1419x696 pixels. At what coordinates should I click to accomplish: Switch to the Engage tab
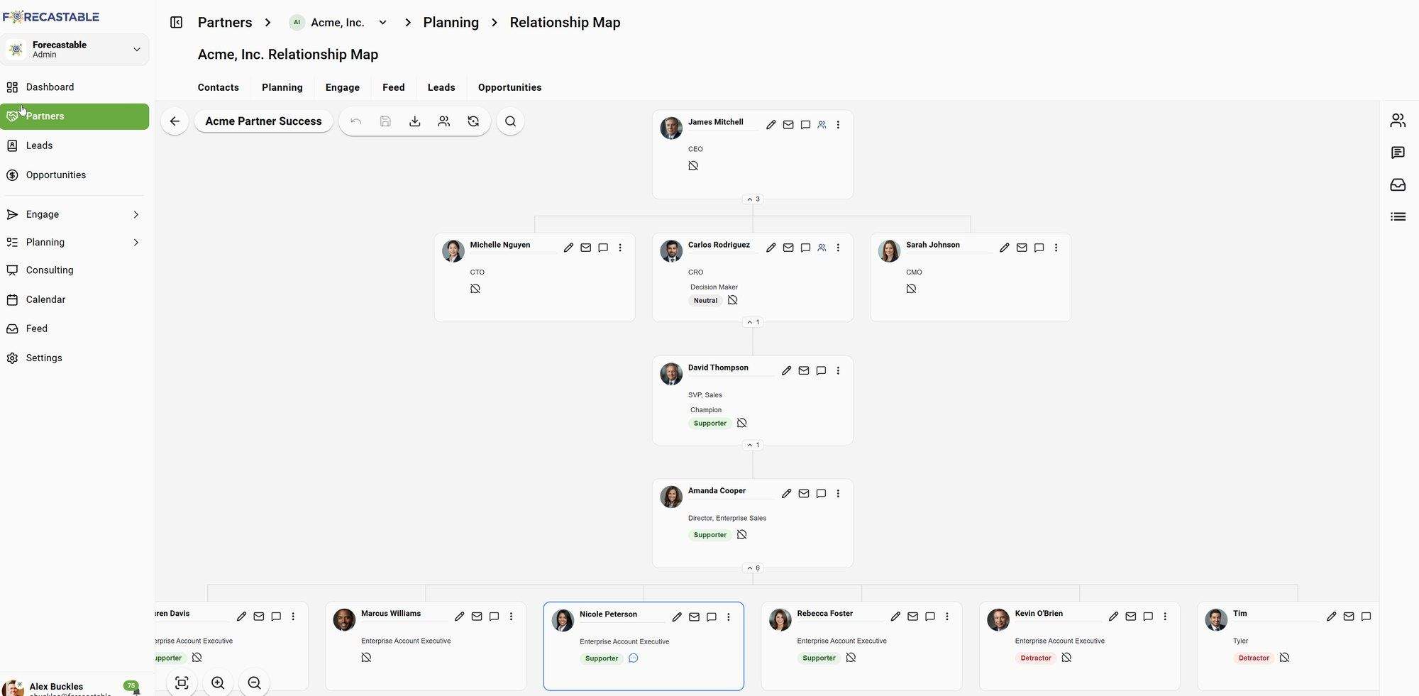point(343,88)
